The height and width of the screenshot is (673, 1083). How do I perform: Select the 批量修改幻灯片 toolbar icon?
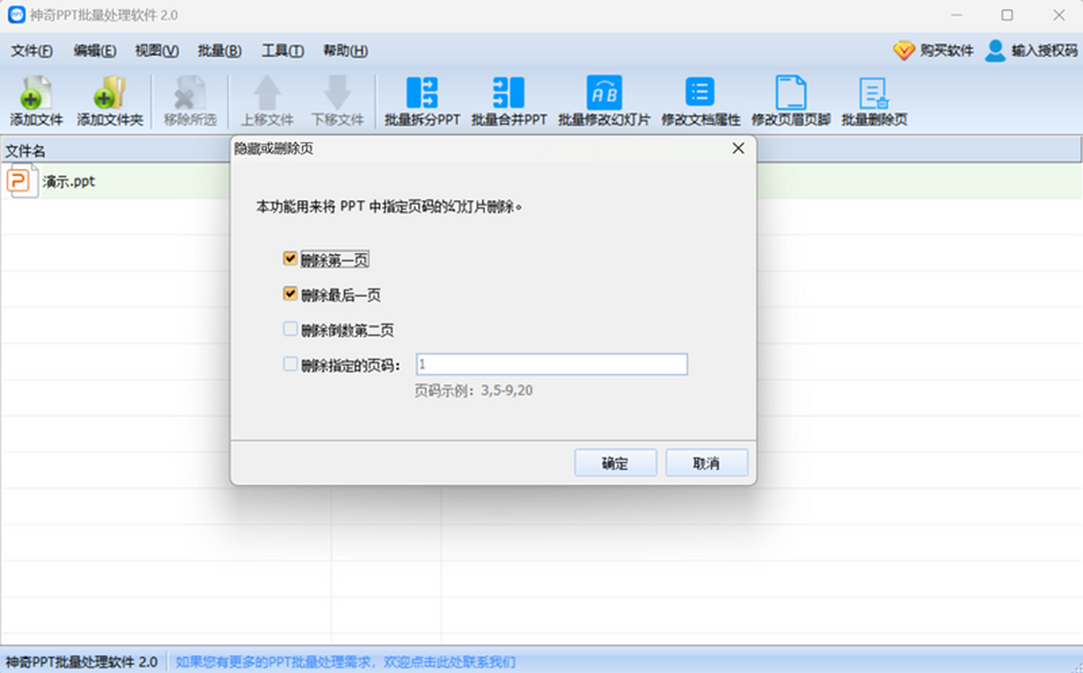[x=604, y=101]
